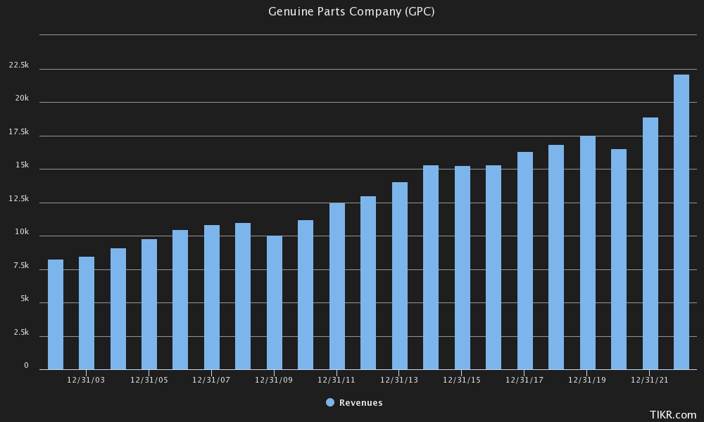Click the blue Revenues legend color dot
Screen dimensions: 704x422
(x=330, y=403)
